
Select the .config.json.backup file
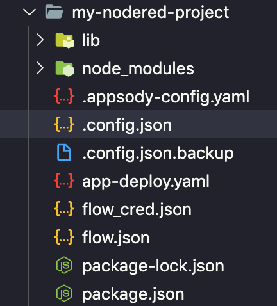158,153
